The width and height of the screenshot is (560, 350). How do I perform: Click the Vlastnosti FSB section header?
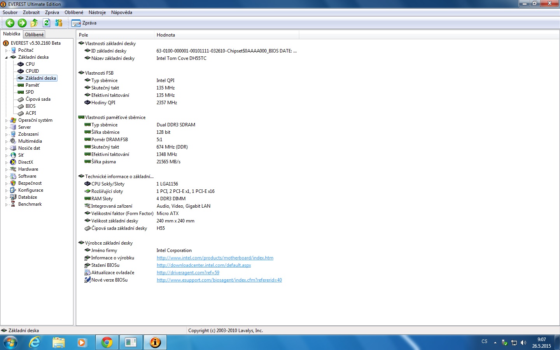[99, 73]
